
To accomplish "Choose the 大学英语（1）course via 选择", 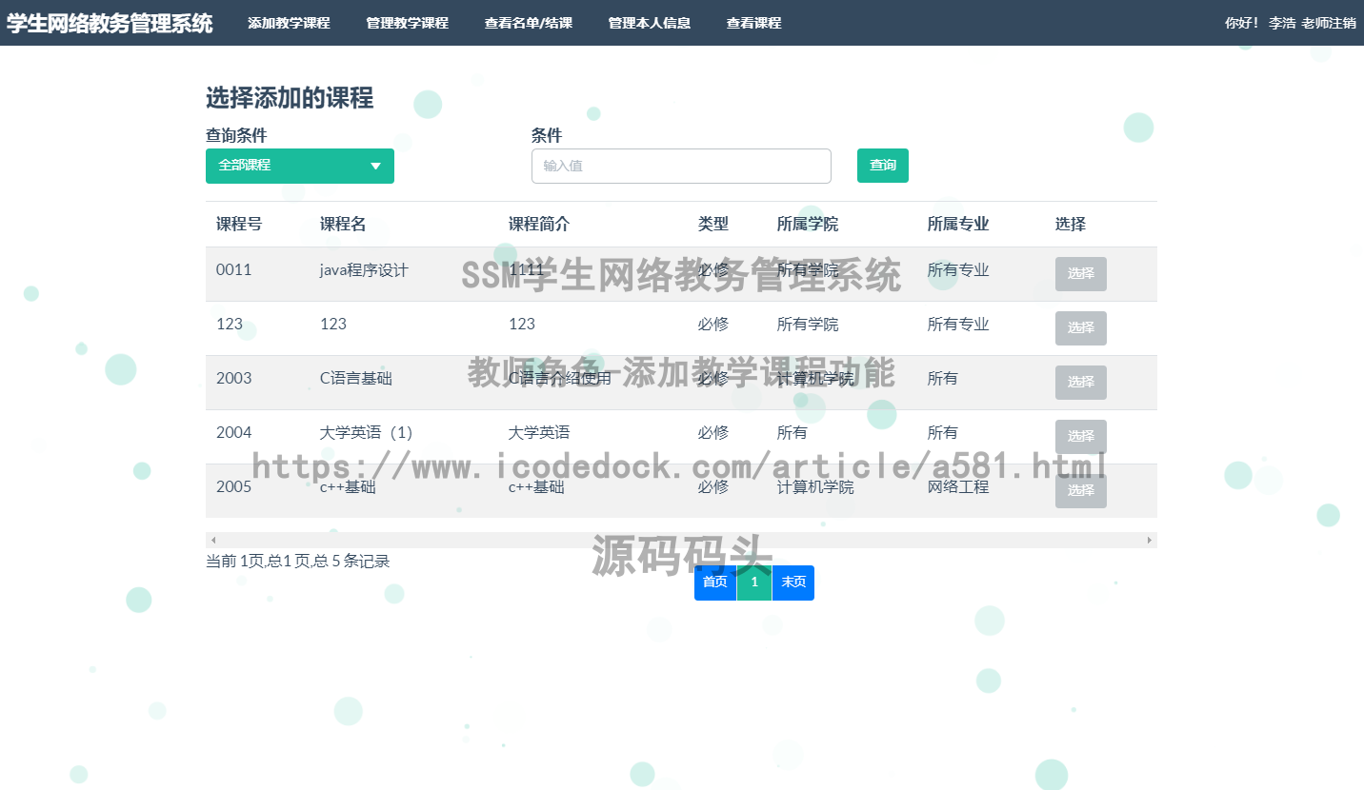I will coord(1080,436).
